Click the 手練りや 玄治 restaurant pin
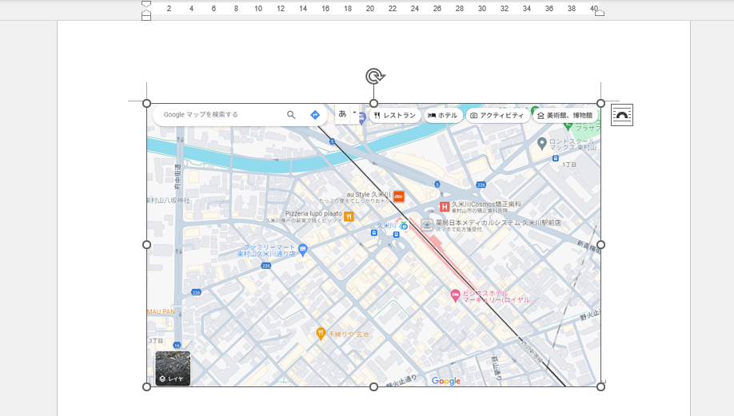The width and height of the screenshot is (734, 416). (321, 333)
